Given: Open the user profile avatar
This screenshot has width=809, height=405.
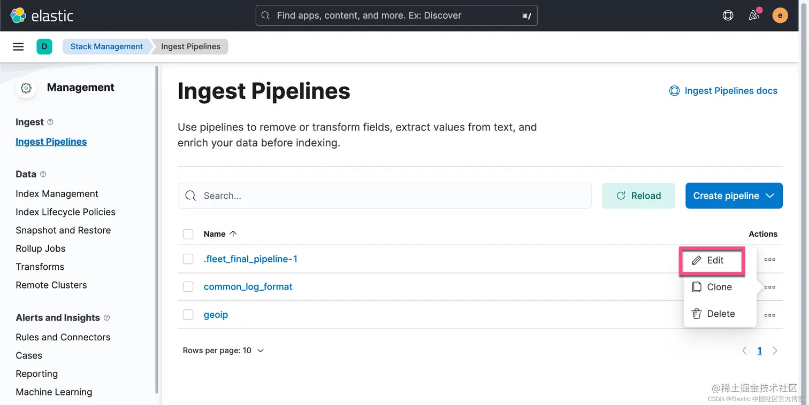Looking at the screenshot, I should point(780,15).
